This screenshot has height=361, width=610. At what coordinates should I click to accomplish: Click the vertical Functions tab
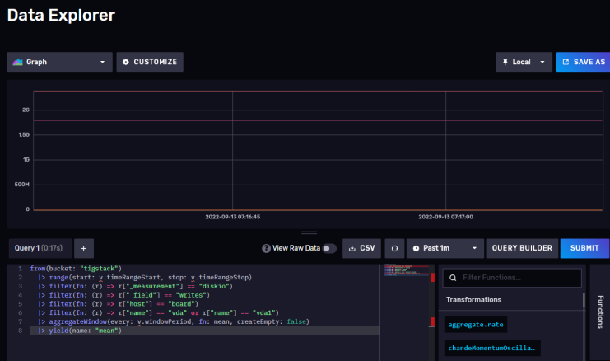pyautogui.click(x=600, y=312)
